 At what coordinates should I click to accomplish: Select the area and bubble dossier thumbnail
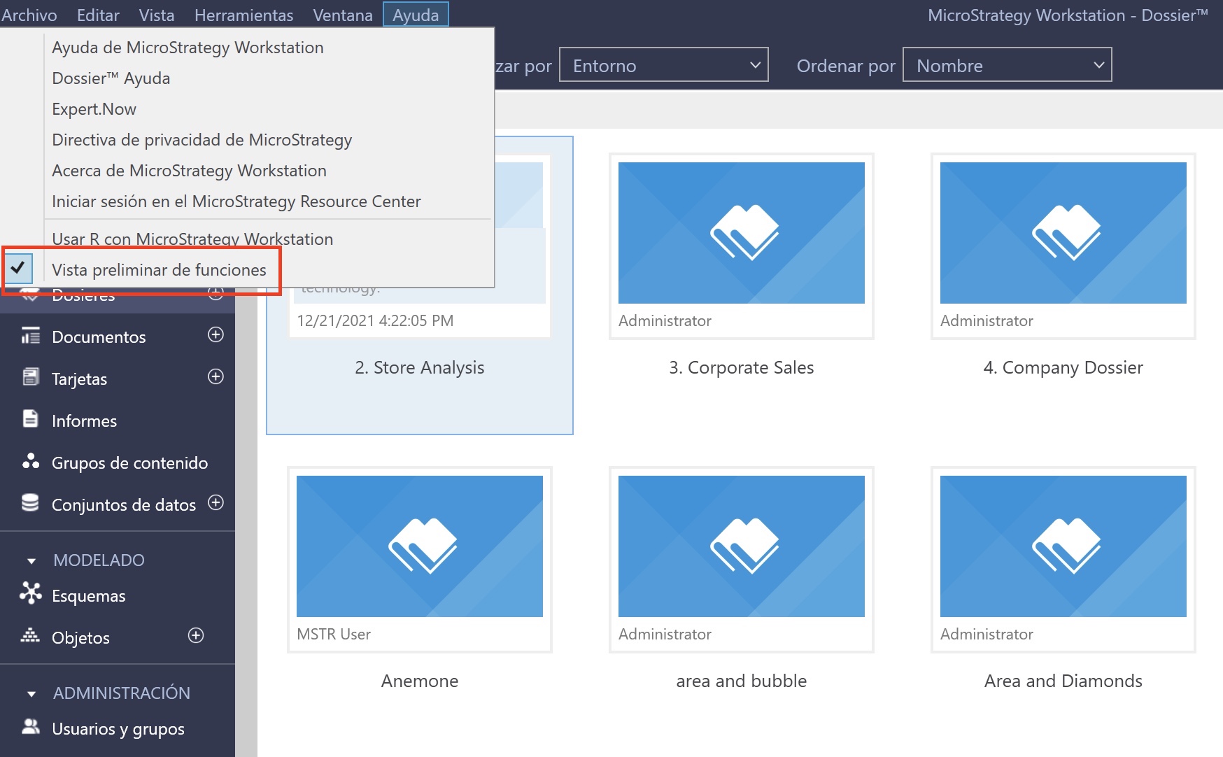[742, 546]
